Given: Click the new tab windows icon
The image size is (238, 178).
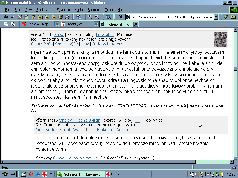Looking at the screenshot, I should pyautogui.click(x=6, y=24).
